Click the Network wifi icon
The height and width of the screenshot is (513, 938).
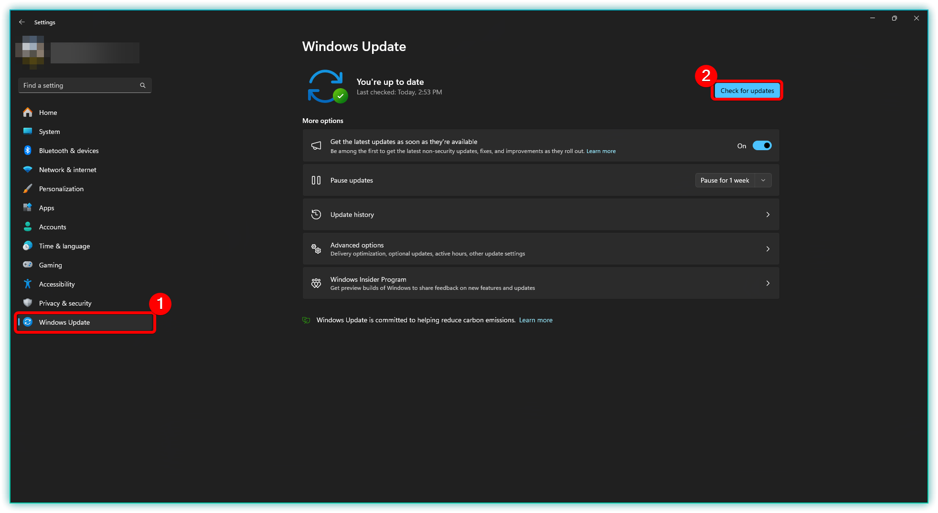tap(28, 169)
